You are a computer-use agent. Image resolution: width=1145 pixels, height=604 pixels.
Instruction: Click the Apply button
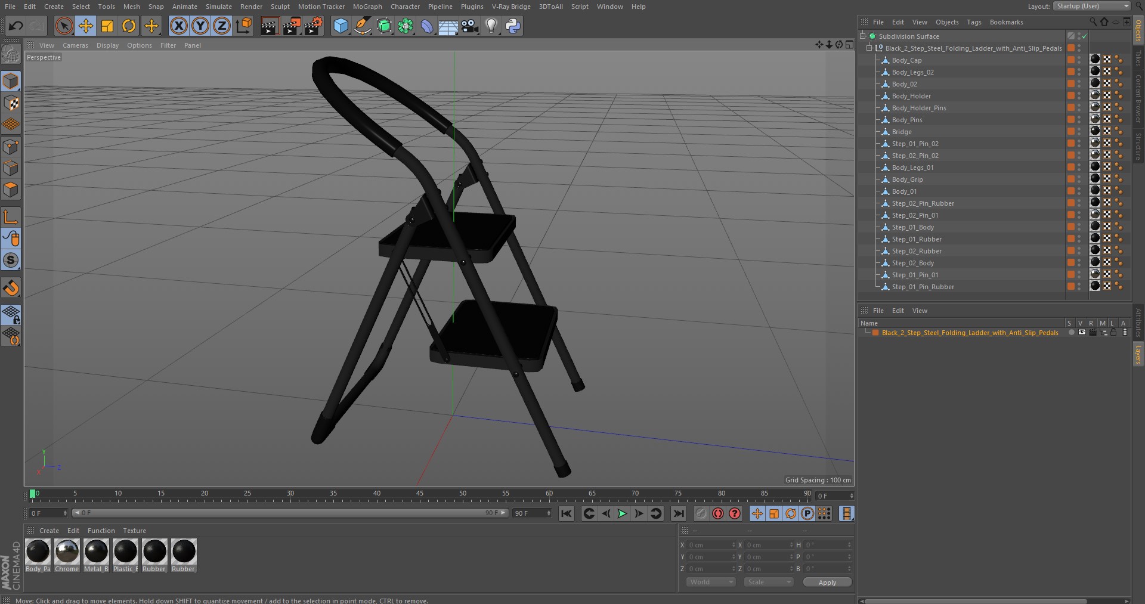[827, 582]
